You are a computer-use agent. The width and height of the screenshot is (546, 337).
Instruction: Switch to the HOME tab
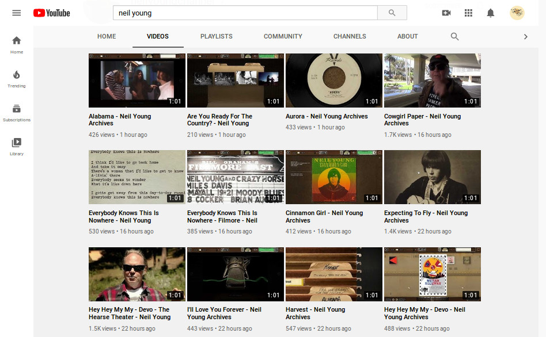click(x=107, y=36)
